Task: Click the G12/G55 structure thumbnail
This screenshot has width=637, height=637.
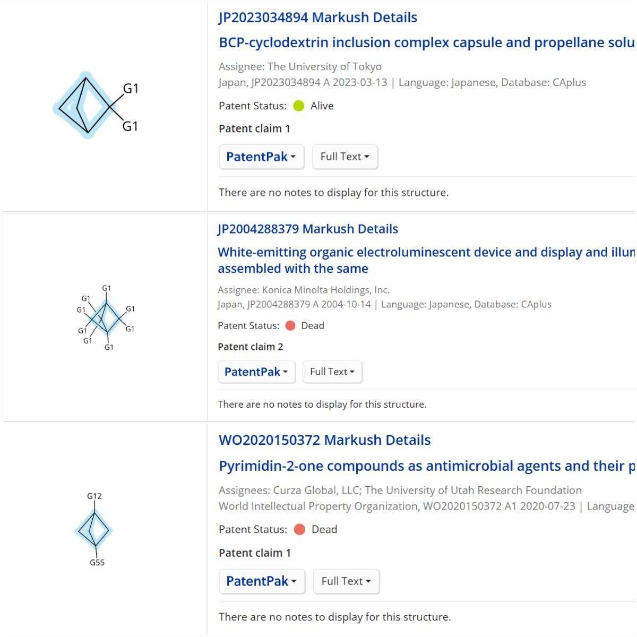Action: 94,529
